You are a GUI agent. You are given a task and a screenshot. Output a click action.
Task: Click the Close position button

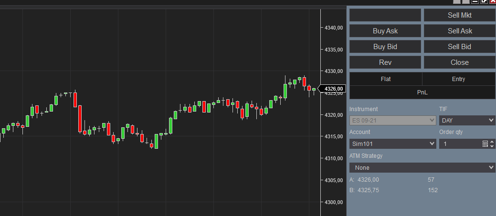tap(460, 62)
